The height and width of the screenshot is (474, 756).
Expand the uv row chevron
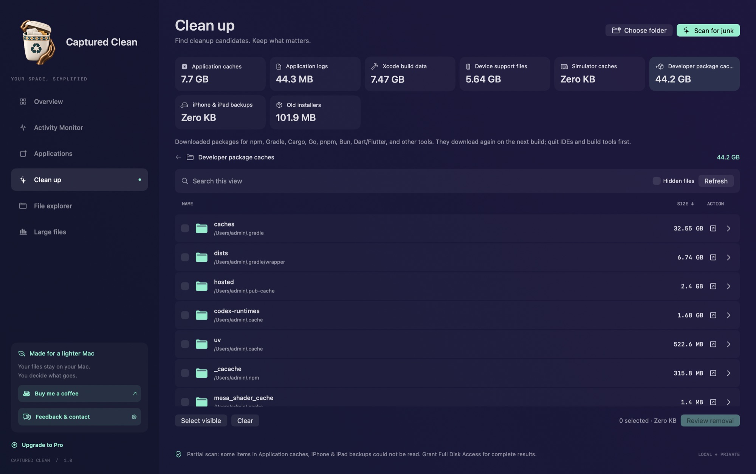pyautogui.click(x=728, y=344)
